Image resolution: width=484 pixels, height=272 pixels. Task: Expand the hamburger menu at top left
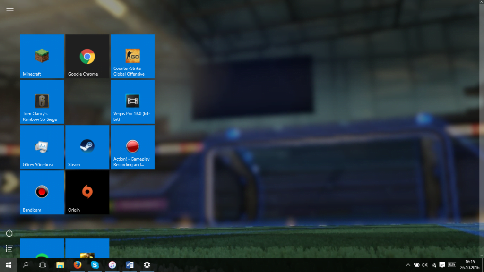click(x=9, y=8)
